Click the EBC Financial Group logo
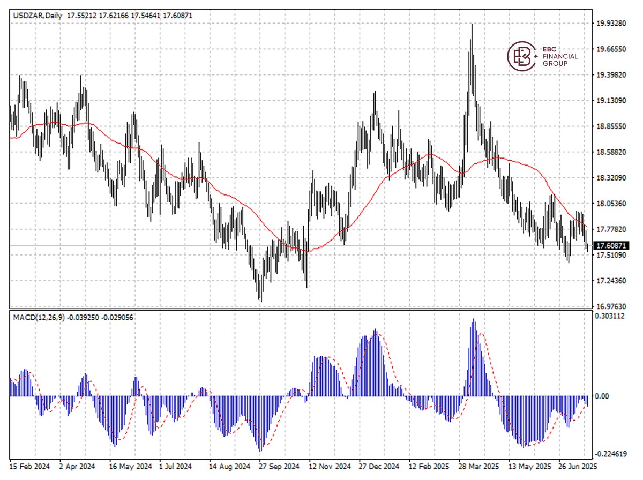Image resolution: width=643 pixels, height=480 pixels. (x=542, y=56)
